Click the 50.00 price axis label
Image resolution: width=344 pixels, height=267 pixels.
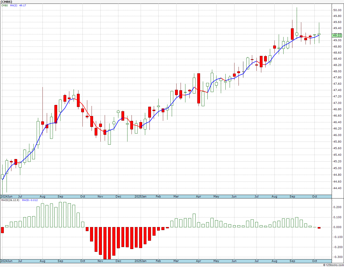pyautogui.click(x=337, y=10)
